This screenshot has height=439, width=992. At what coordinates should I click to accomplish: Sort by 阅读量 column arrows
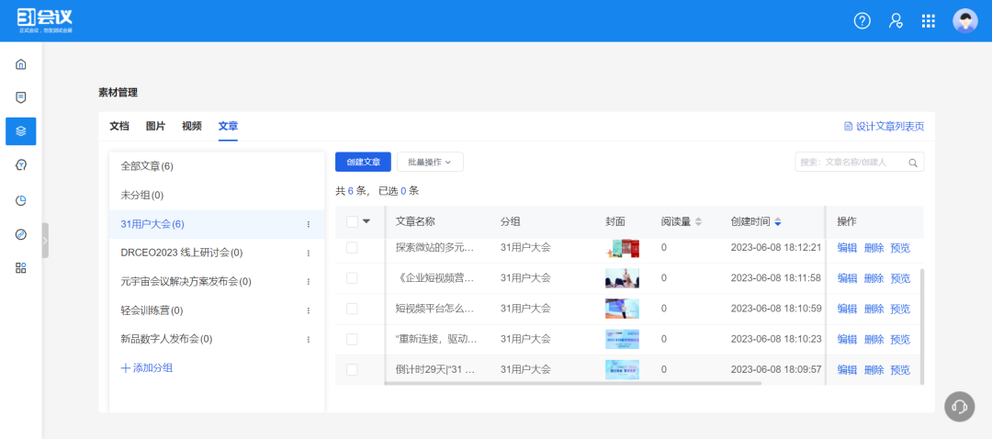click(698, 222)
